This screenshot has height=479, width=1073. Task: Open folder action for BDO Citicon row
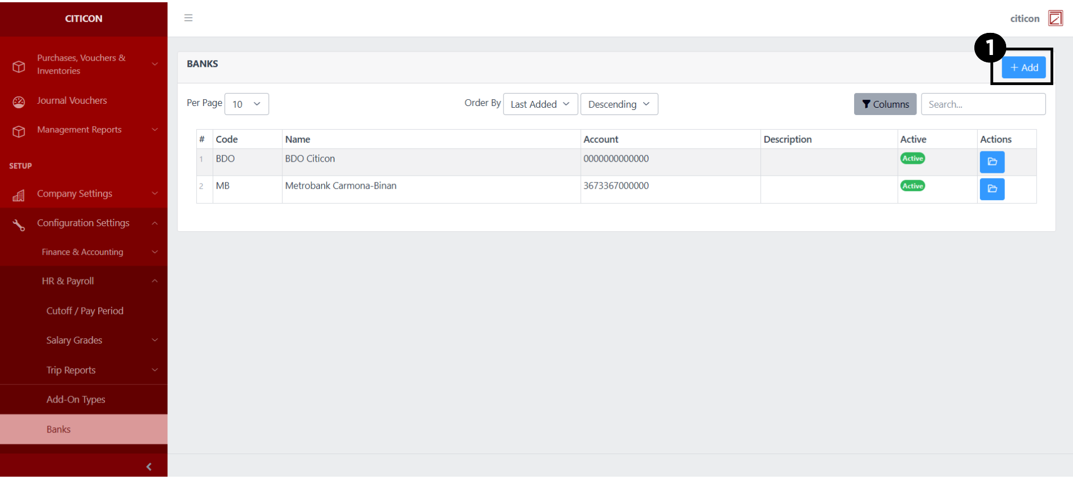[992, 162]
